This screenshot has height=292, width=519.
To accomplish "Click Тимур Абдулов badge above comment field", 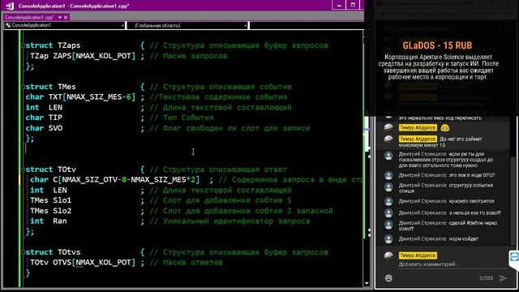I will pyautogui.click(x=418, y=255).
